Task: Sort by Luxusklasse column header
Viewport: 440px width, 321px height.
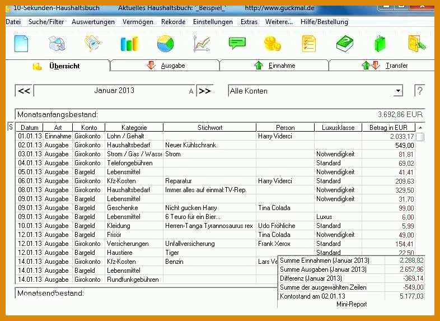Action: coord(338,128)
